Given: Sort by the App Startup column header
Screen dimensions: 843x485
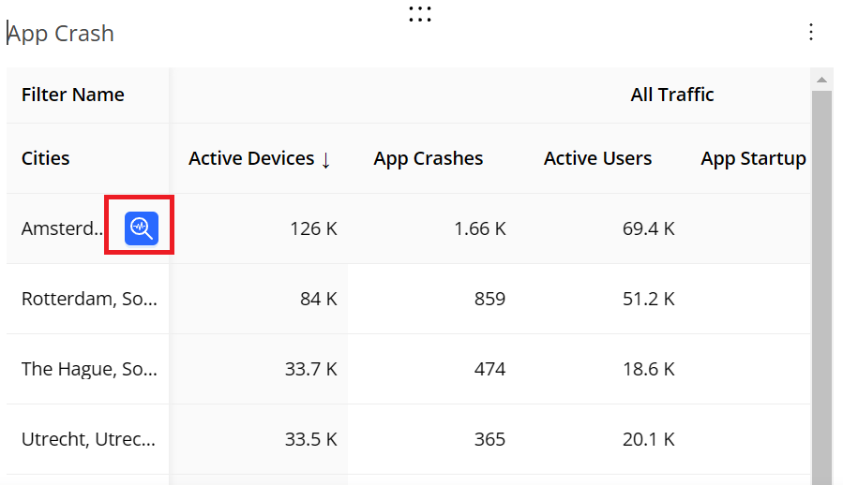Looking at the screenshot, I should click(x=753, y=158).
